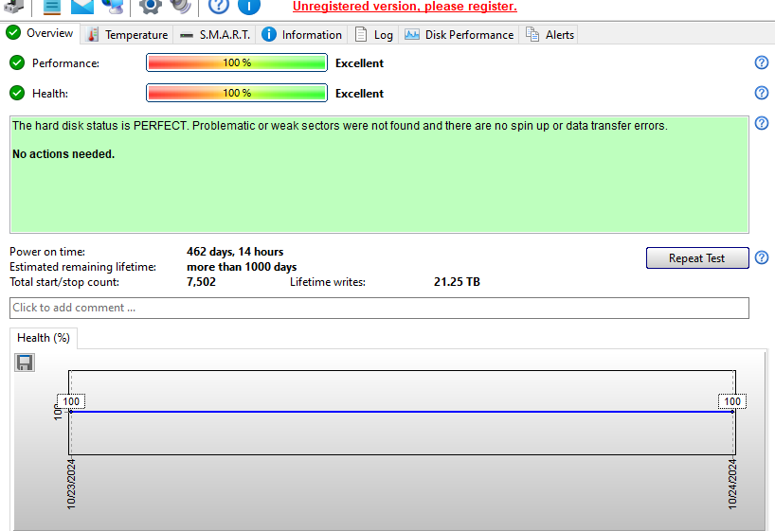The width and height of the screenshot is (775, 531).
Task: Switch to the Temperature tab
Action: pos(128,35)
